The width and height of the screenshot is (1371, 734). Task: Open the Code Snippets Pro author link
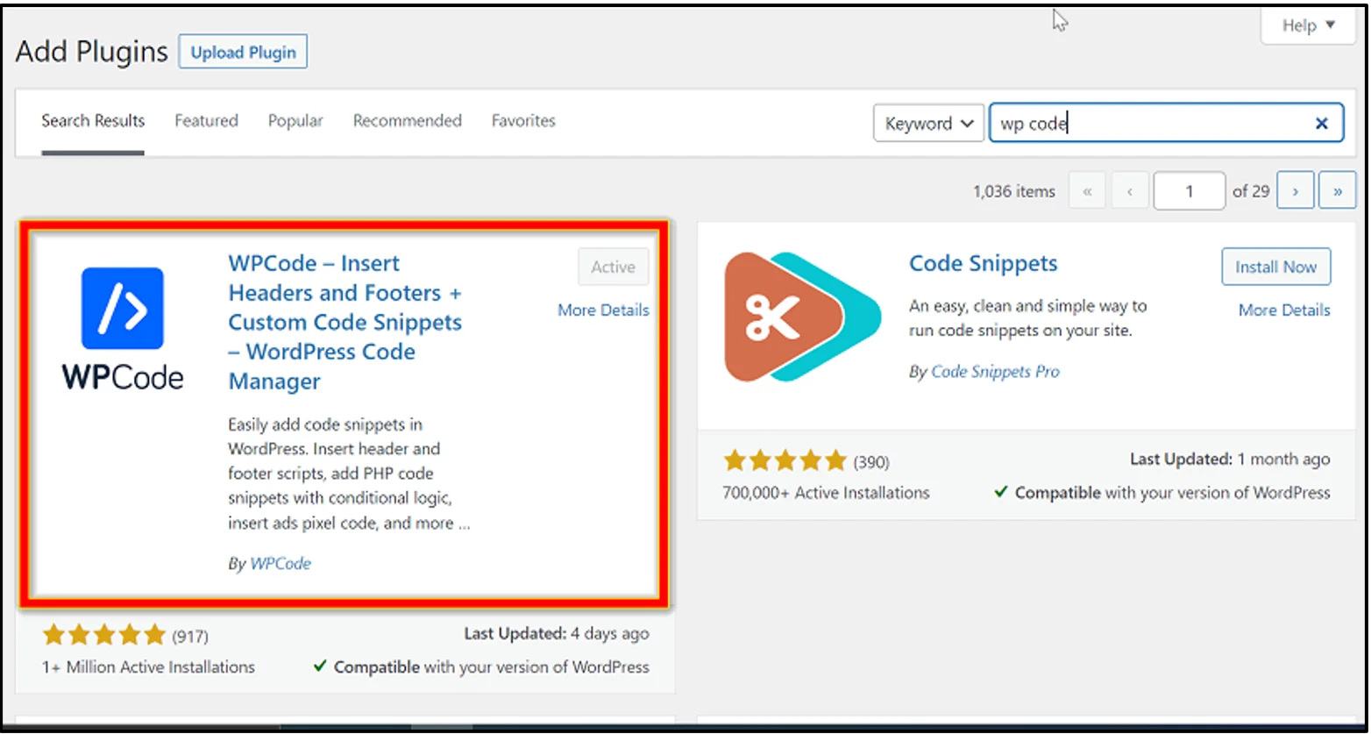(995, 372)
